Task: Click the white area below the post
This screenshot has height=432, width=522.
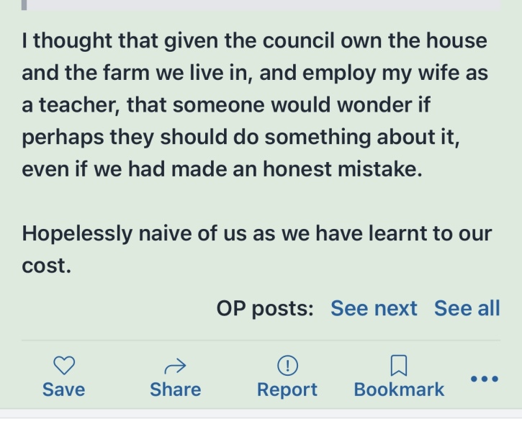Action: (261, 425)
